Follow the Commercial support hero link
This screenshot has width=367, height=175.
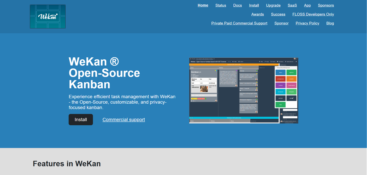[124, 120]
